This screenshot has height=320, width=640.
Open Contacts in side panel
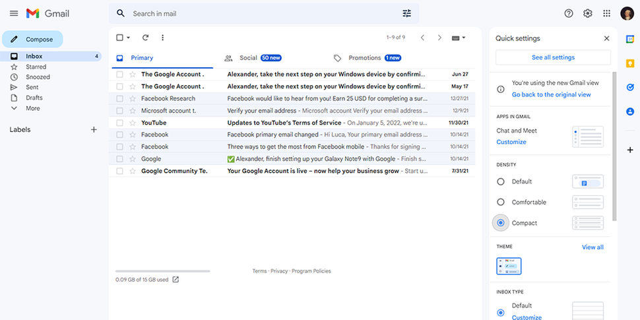[630, 111]
